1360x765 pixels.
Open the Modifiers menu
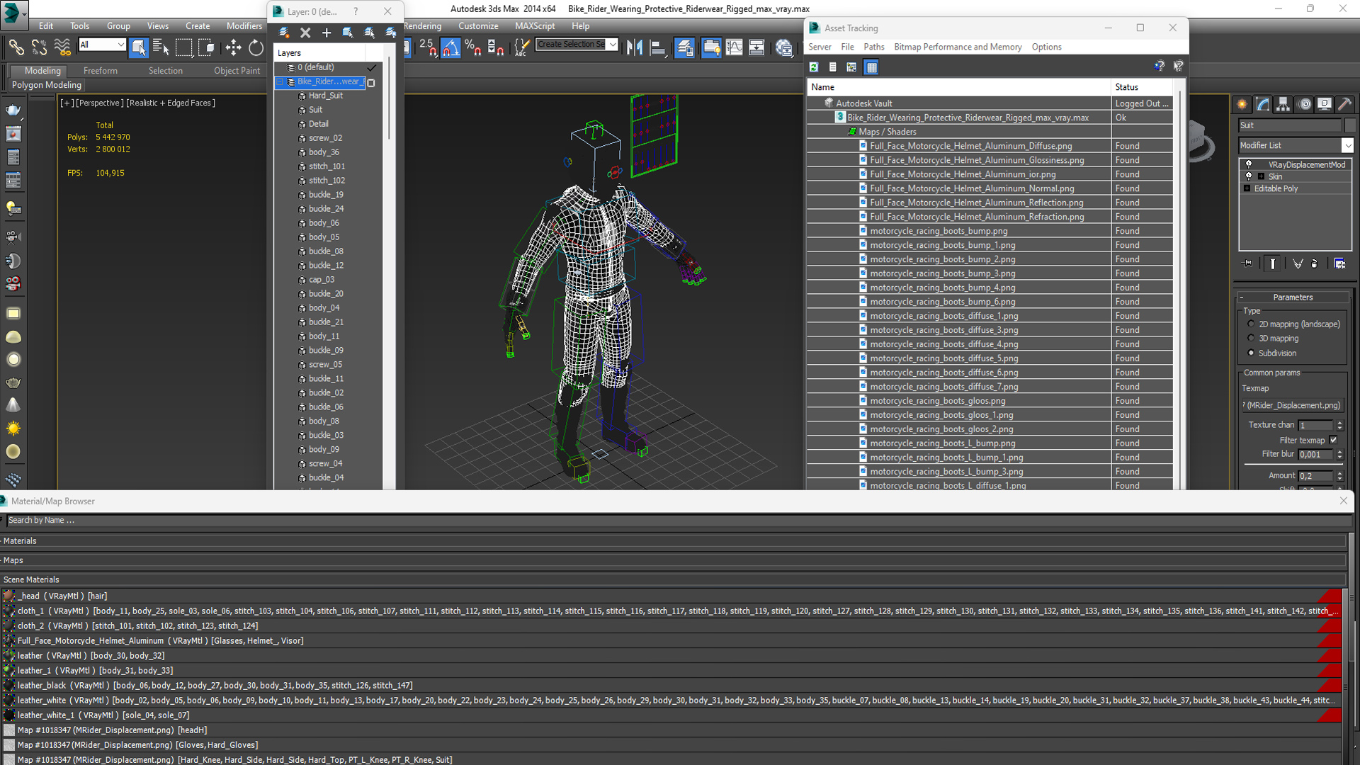pyautogui.click(x=244, y=26)
